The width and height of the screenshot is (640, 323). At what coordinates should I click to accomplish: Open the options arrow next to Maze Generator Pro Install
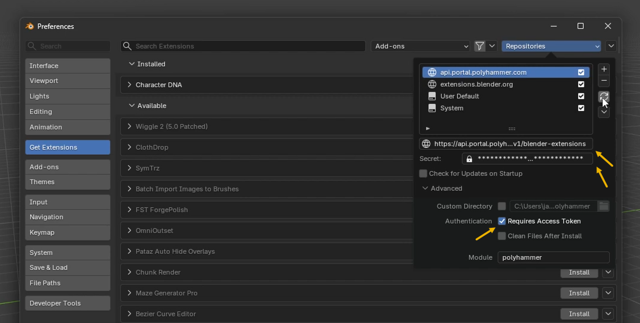click(x=608, y=293)
